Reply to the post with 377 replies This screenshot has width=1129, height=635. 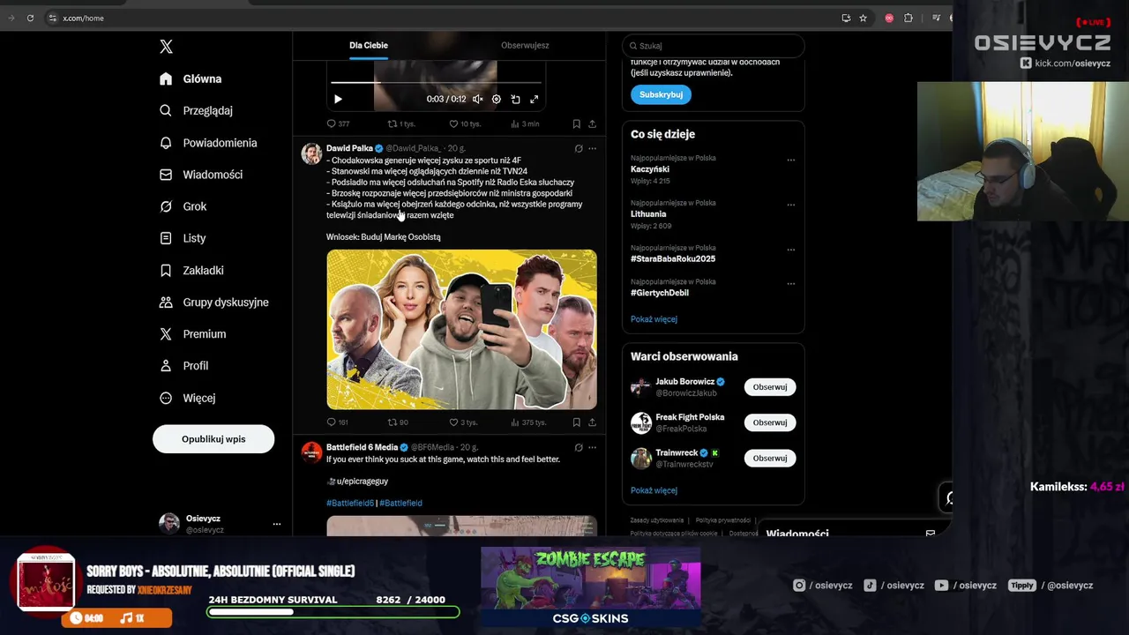[338, 123]
